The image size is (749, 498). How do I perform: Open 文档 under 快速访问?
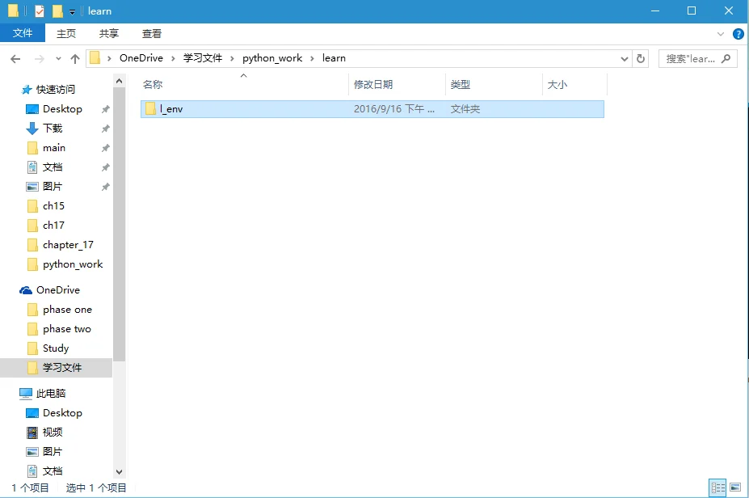pyautogui.click(x=53, y=167)
